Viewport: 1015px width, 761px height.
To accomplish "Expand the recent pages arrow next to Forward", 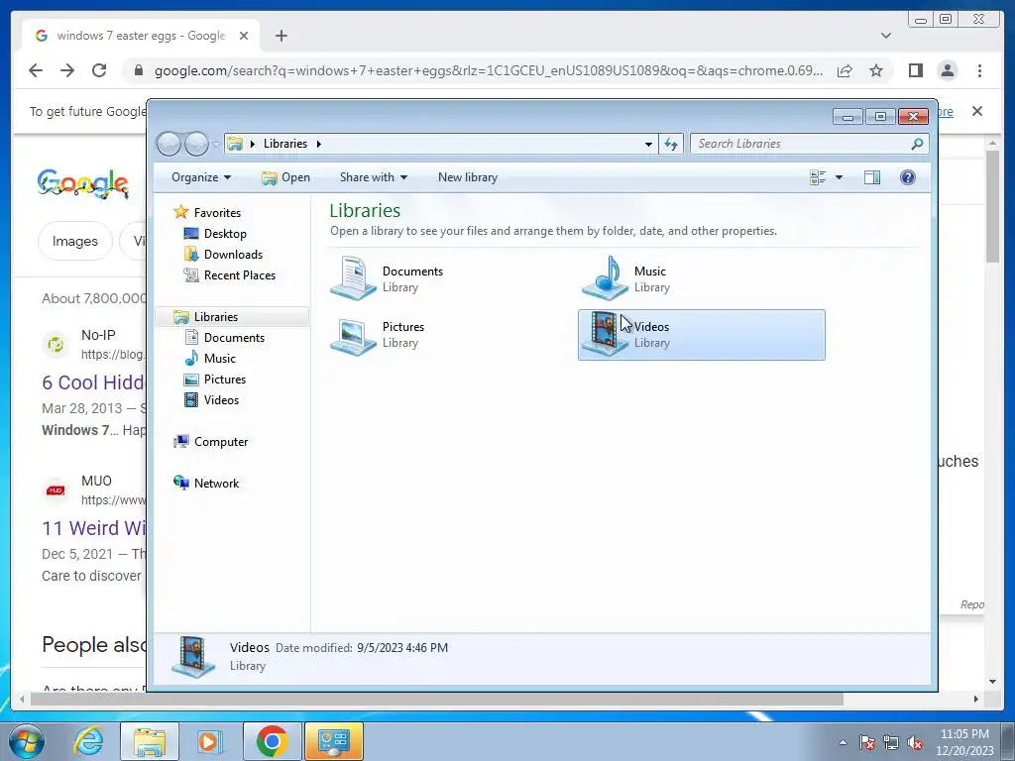I will coord(216,145).
